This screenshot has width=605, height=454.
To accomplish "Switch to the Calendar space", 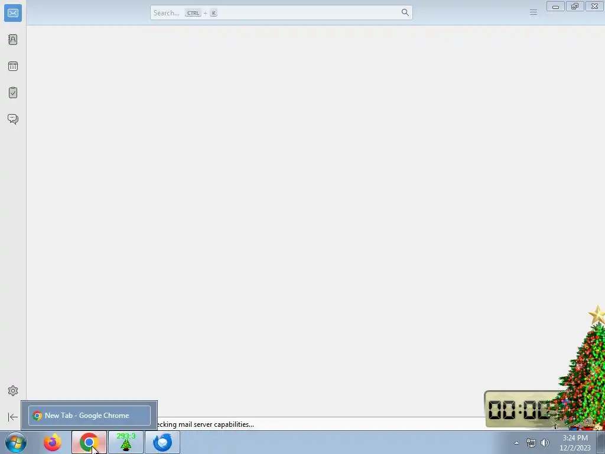I will tap(13, 66).
